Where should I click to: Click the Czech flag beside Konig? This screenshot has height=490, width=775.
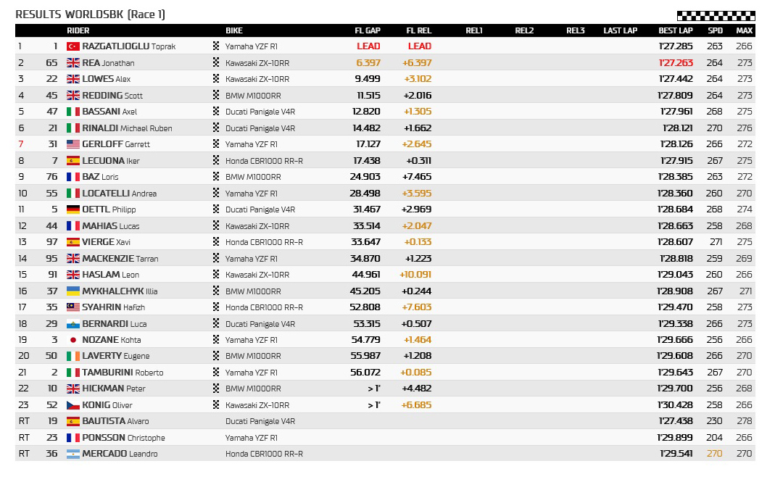(72, 405)
